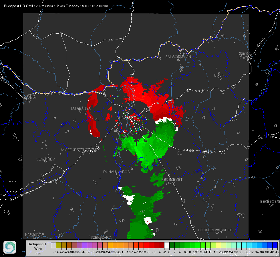Click the '42' value at legend scale end
This screenshot has width=280, height=257.
[277, 252]
